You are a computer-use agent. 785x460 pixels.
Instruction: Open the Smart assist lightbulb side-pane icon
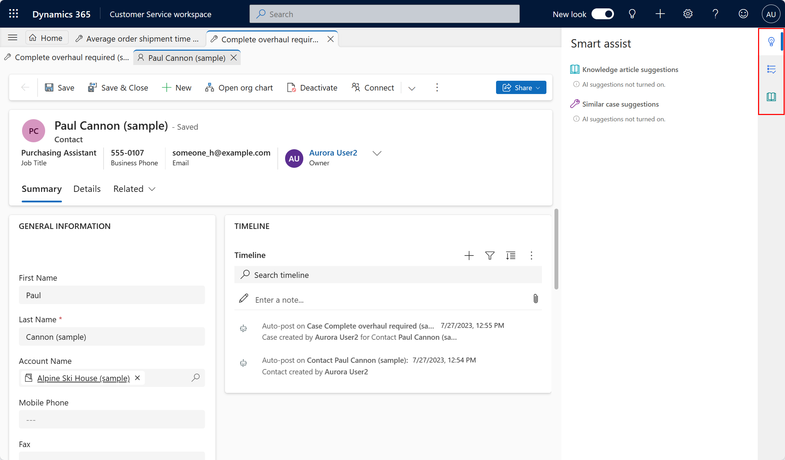pyautogui.click(x=771, y=42)
